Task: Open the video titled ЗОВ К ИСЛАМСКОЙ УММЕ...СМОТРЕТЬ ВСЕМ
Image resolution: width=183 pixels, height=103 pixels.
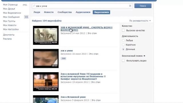Action: pos(86,29)
